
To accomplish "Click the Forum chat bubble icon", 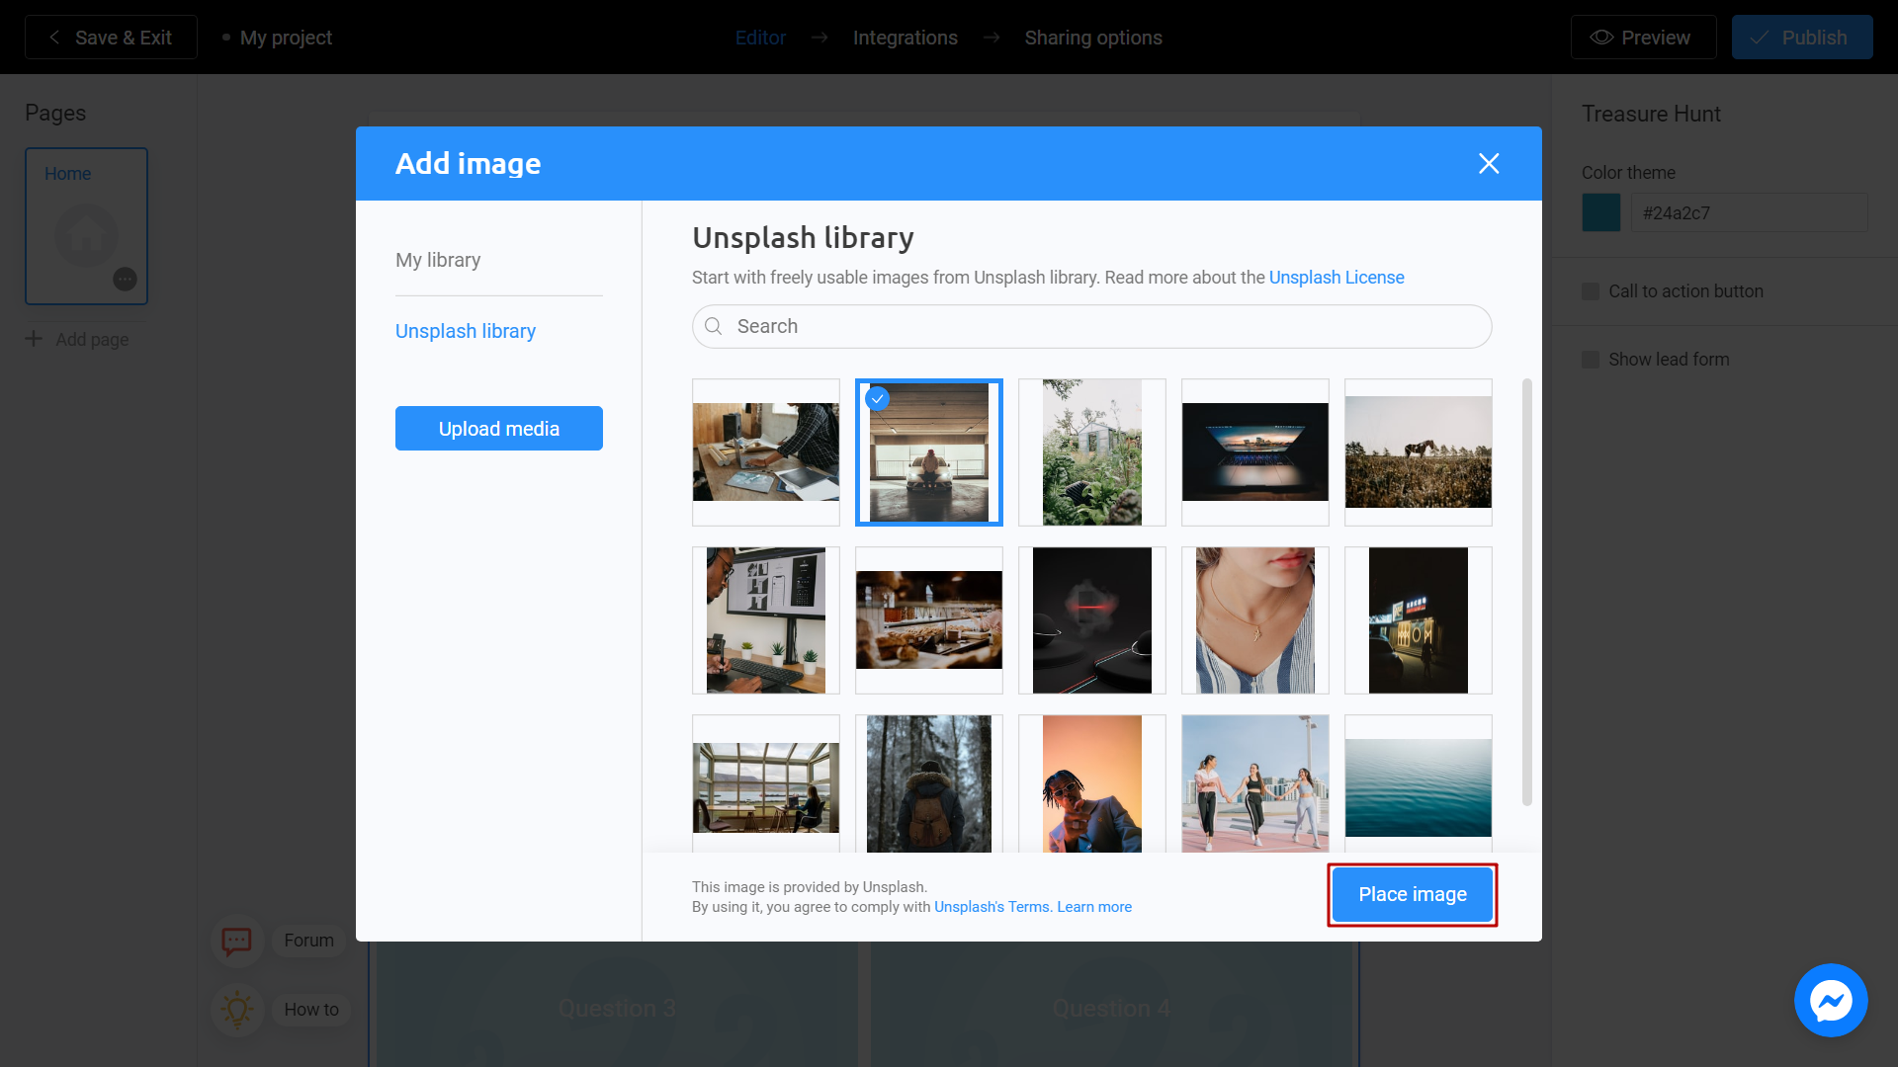I will 236,940.
